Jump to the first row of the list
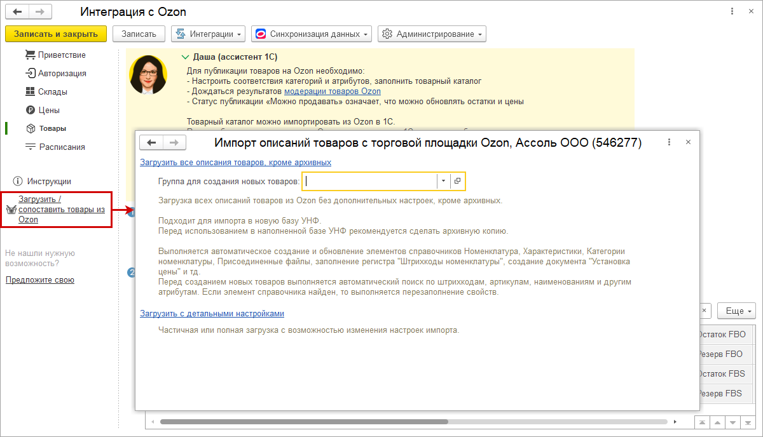763x437 pixels. click(701, 422)
